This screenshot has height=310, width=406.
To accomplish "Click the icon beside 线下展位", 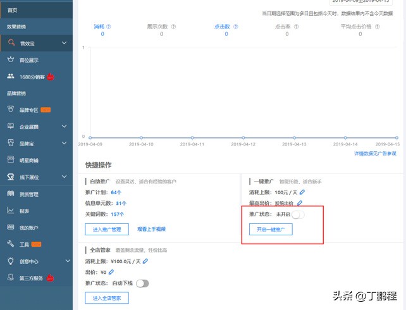I will [x=11, y=177].
